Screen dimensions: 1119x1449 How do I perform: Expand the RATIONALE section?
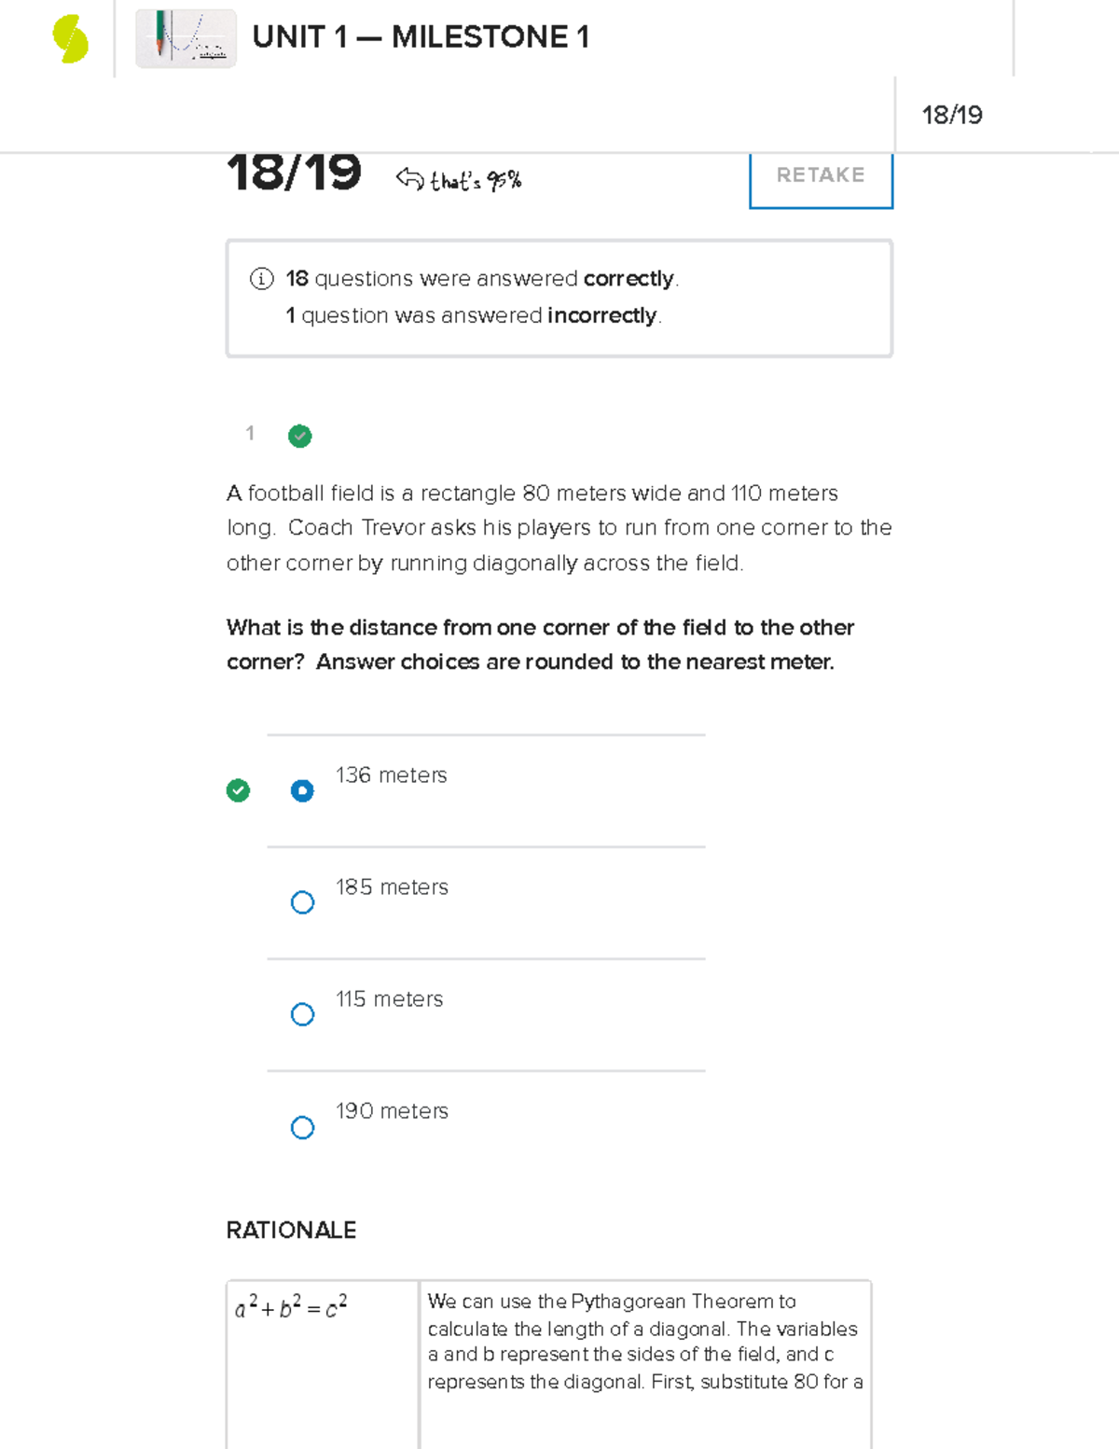(290, 1230)
